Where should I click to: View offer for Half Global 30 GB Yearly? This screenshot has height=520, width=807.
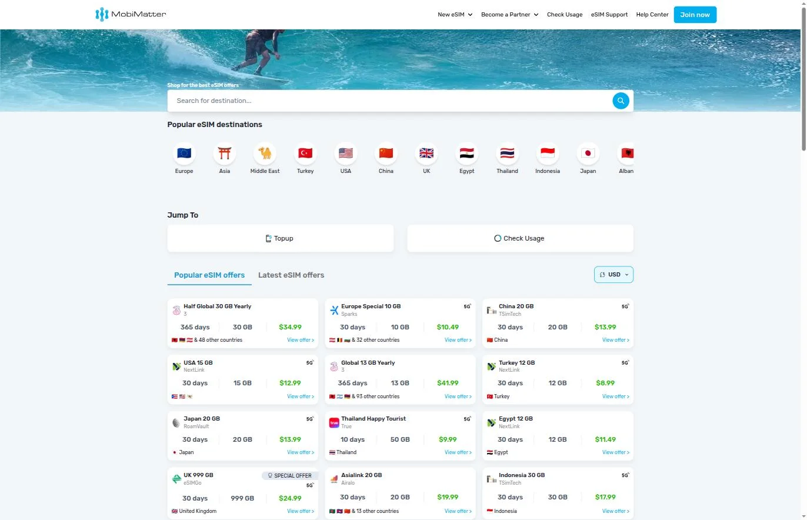[301, 340]
